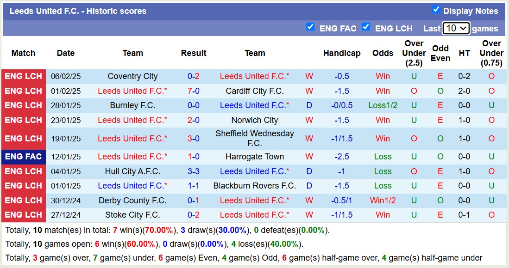Click the ENG LCH badge on Coventry row
Screen dimensions: 509x268
tap(24, 76)
